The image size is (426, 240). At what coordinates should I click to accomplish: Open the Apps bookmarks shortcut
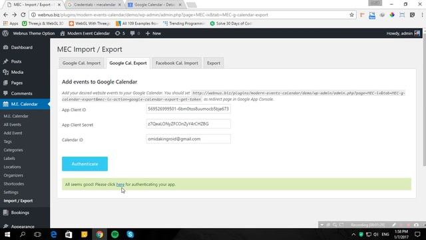pyautogui.click(x=11, y=23)
